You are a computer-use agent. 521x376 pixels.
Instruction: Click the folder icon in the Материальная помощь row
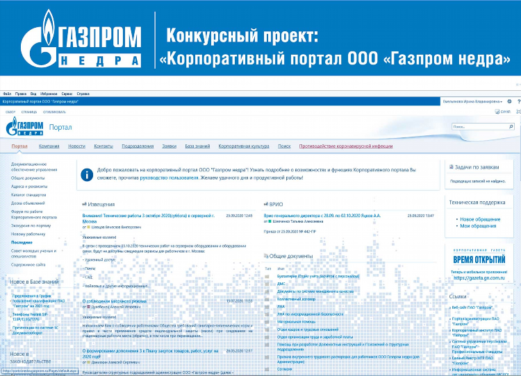click(x=267, y=322)
